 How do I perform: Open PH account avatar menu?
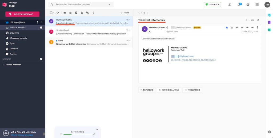pos(267,5)
